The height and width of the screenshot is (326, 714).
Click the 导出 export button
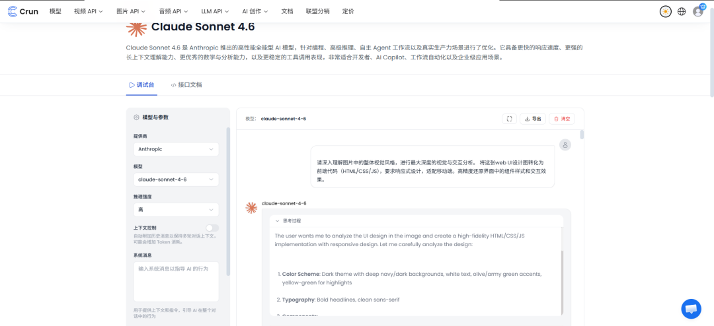[533, 119]
